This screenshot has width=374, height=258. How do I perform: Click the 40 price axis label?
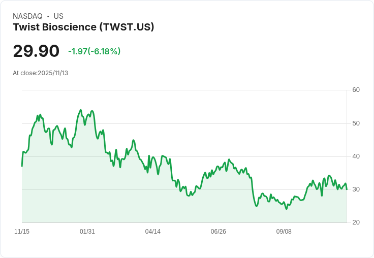tap(356, 156)
